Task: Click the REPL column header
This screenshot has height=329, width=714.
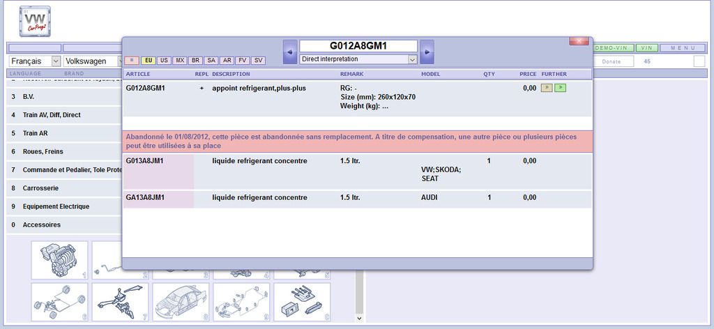Action: point(202,74)
